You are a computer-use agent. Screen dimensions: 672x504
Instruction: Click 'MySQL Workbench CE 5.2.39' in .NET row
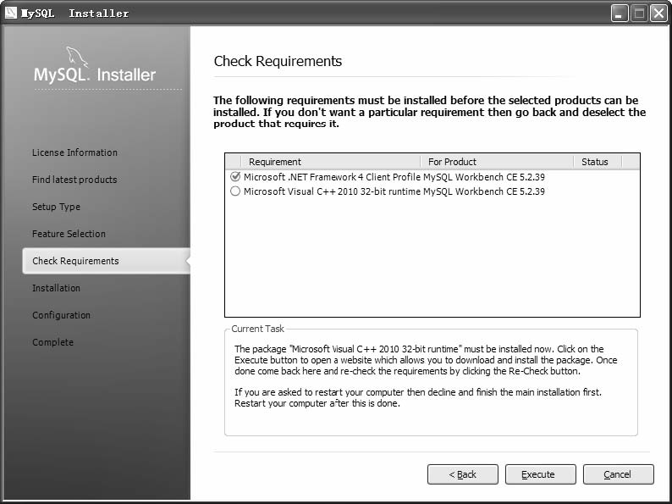484,177
